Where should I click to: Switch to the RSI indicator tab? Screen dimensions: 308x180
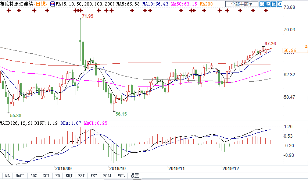81,176
